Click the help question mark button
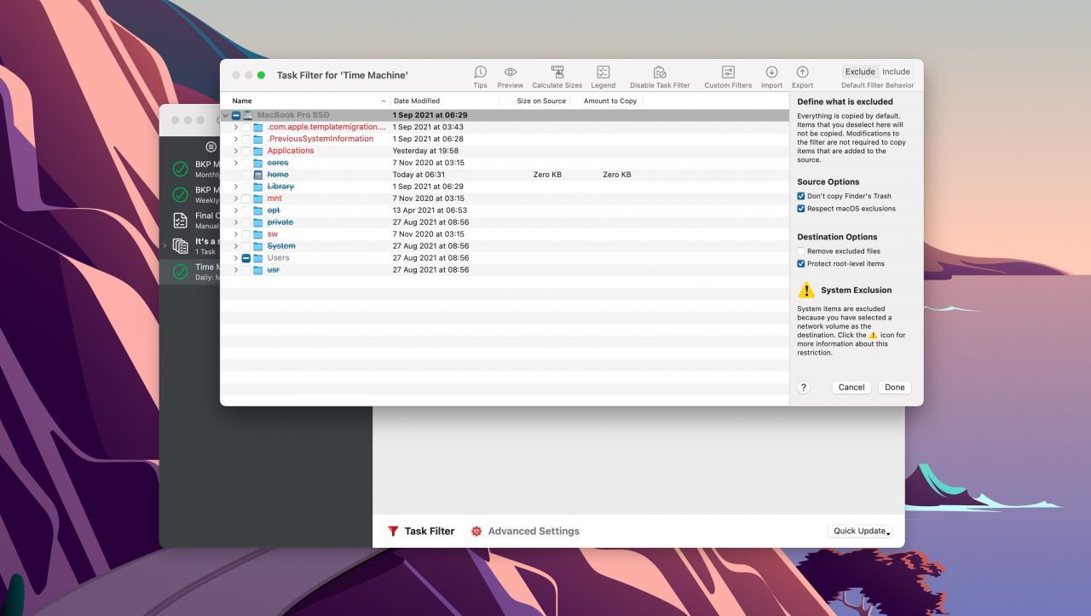This screenshot has height=616, width=1091. [x=803, y=387]
